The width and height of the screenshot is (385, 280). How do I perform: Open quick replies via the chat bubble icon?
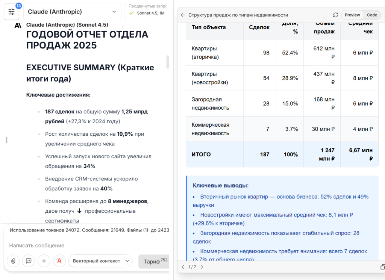[x=28, y=261]
